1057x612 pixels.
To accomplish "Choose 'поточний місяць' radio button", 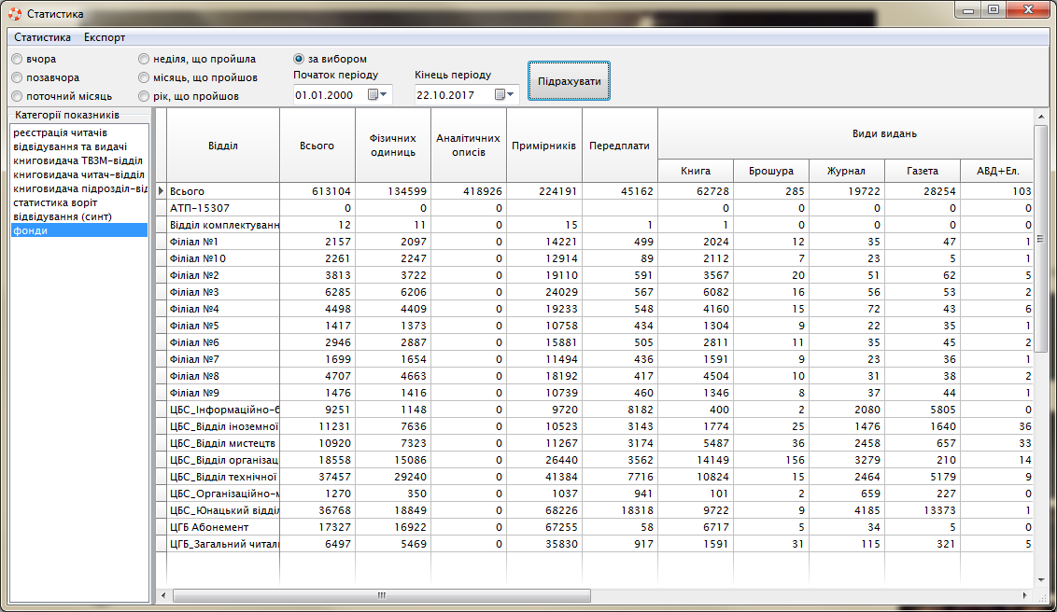I will (x=17, y=96).
